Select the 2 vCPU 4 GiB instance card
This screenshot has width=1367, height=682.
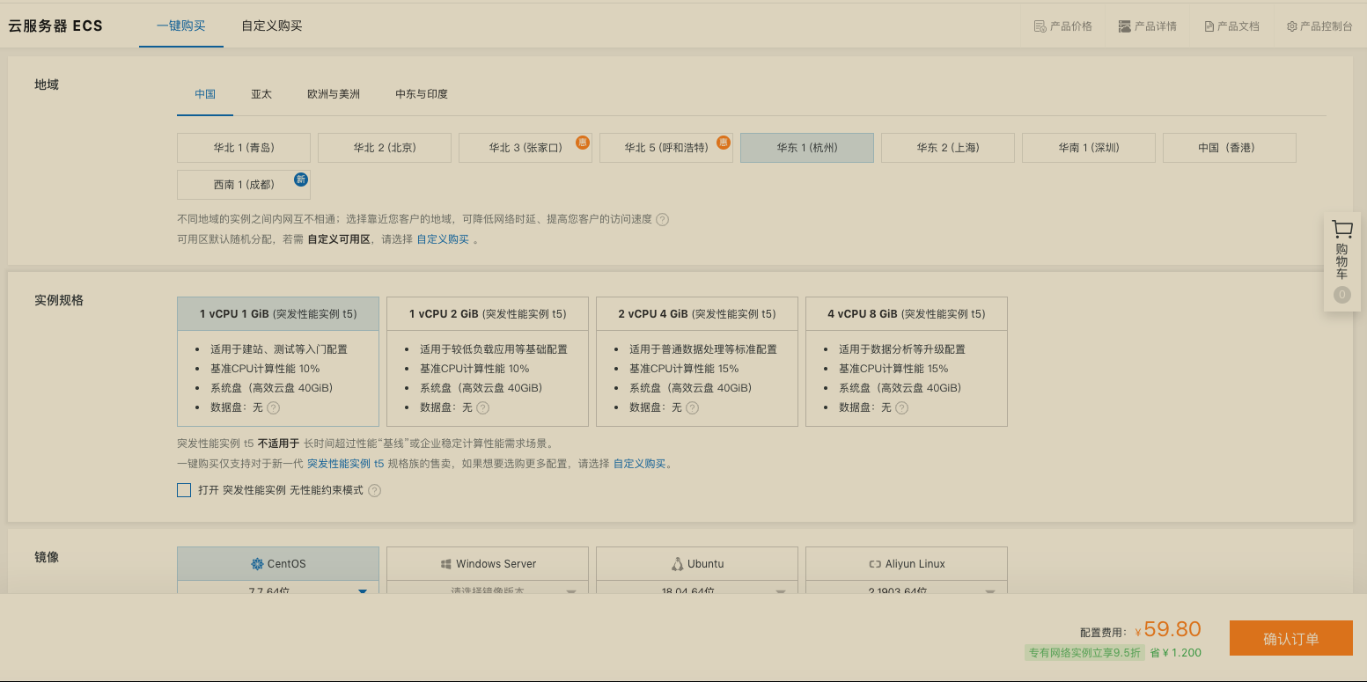tap(697, 362)
